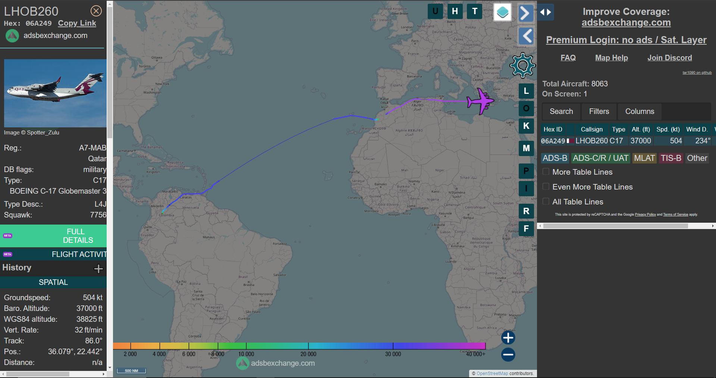Click the Copy Link link

point(77,23)
